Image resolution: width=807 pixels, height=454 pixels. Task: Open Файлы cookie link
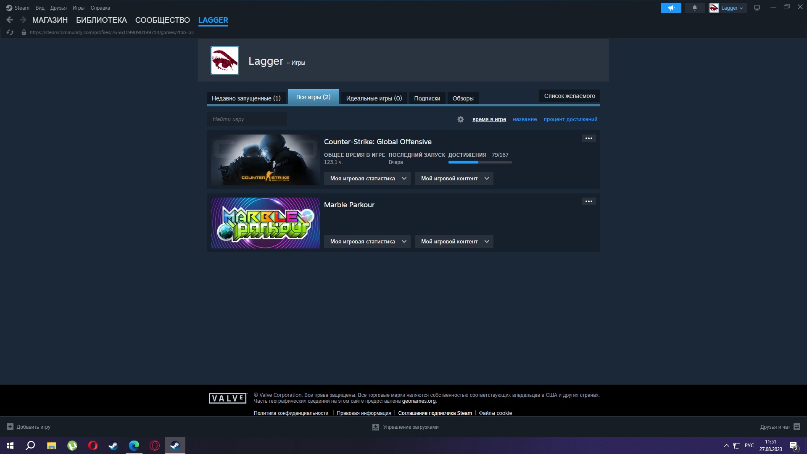point(495,413)
